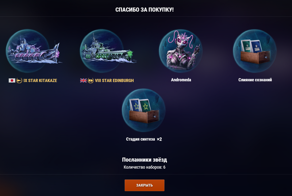The image size is (292, 196).
Task: Click the ×2 quantity indicator
Action: [159, 139]
